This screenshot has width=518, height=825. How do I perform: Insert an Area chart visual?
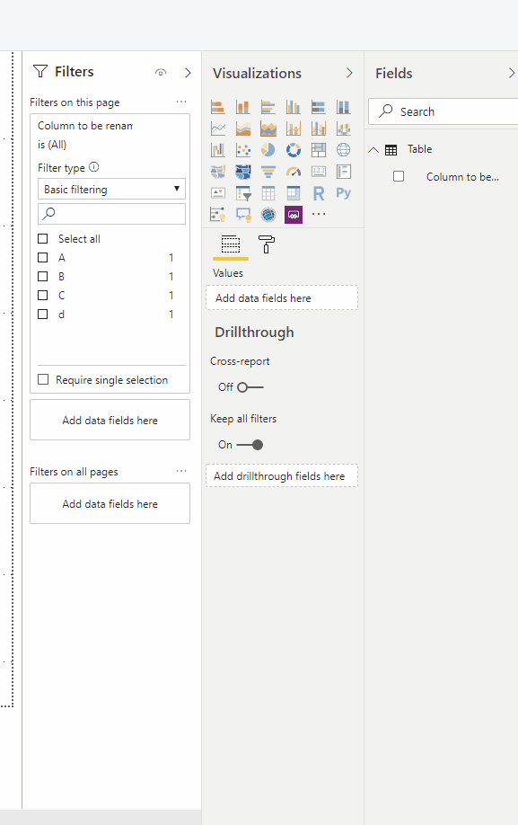tap(243, 129)
